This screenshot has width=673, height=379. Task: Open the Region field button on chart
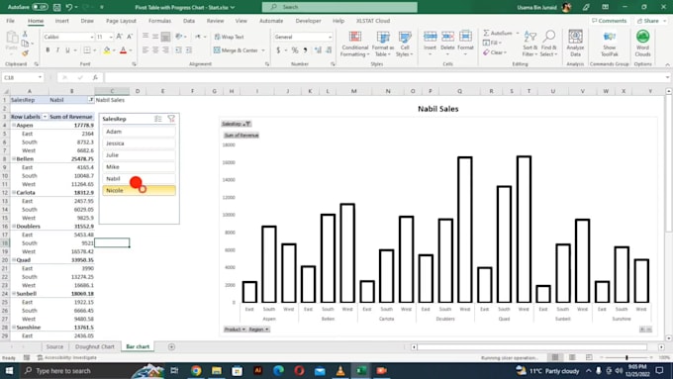point(258,330)
